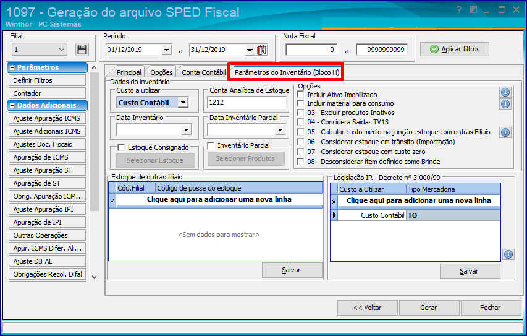Viewport: 527px width, 336px height.
Task: Select the Custo Contábil TO grid row
Action: point(415,215)
